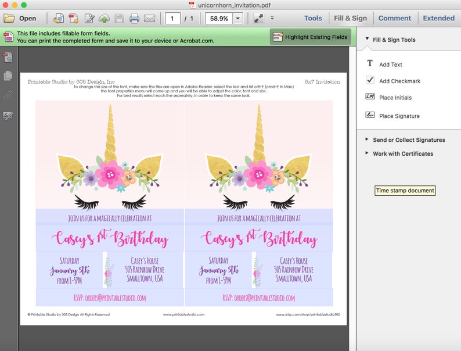This screenshot has width=461, height=351.
Task: Click the Open label in toolbar
Action: point(28,18)
